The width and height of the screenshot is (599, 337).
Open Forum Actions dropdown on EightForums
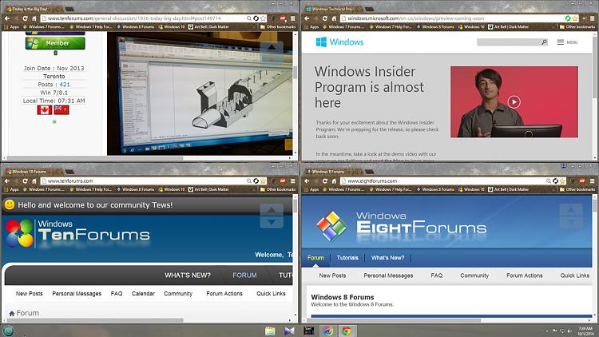pos(524,276)
